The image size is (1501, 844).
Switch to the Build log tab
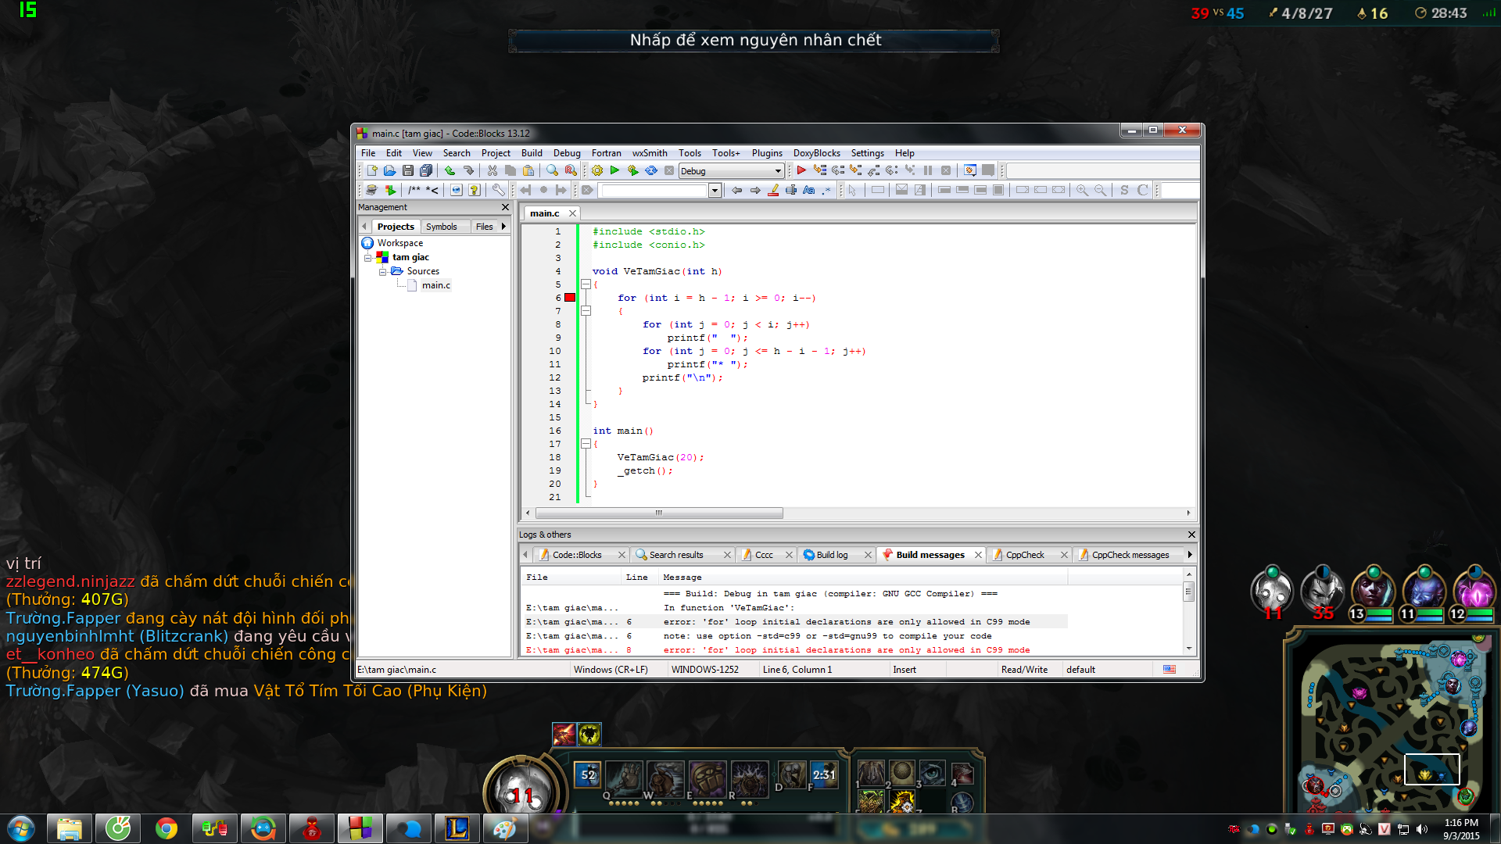(x=832, y=555)
